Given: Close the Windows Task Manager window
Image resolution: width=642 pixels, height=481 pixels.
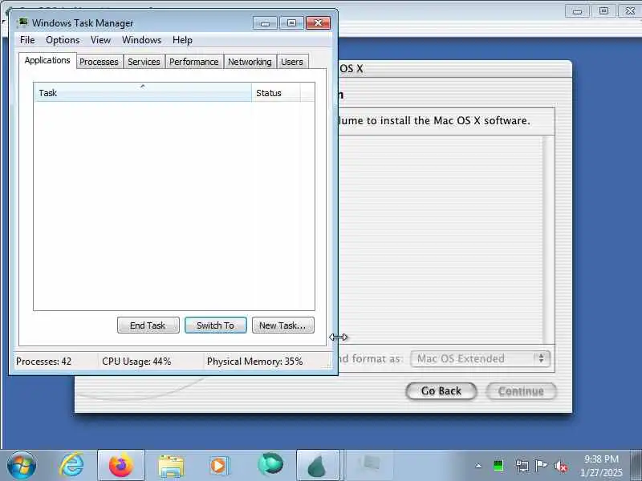Looking at the screenshot, I should pos(318,23).
